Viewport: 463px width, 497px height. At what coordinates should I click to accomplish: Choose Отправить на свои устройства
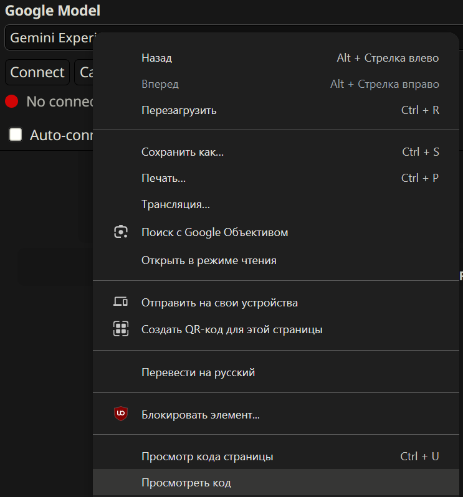(276, 303)
